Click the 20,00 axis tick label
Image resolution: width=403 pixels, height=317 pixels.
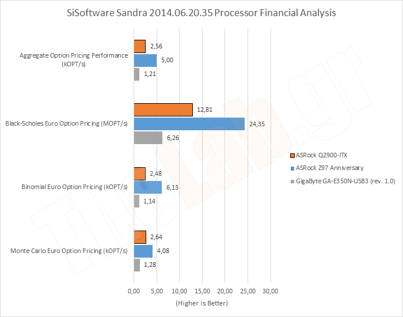coord(225,291)
